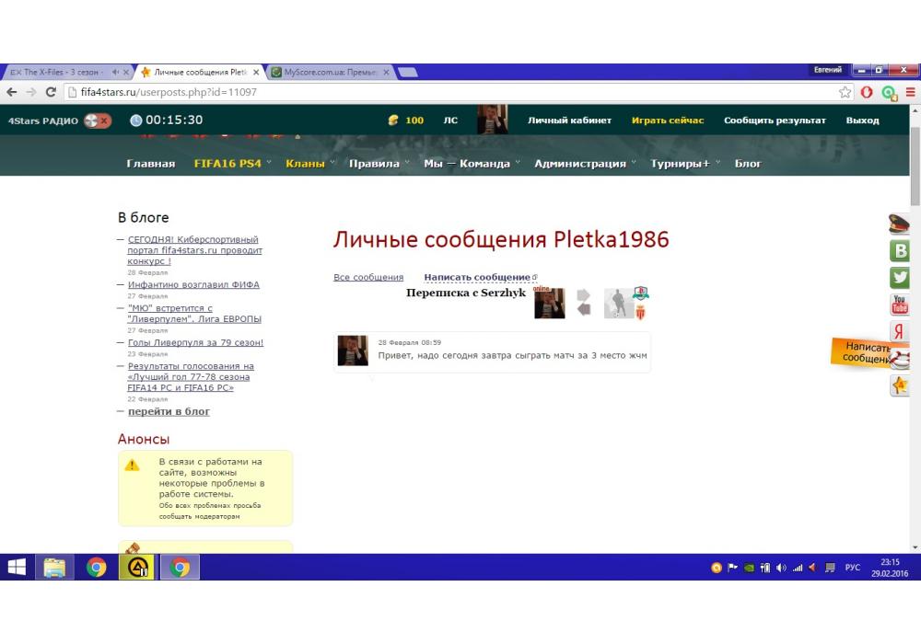Screen dimensions: 921x644
Task: Click the Yandex 'Я' icon
Action: click(898, 332)
